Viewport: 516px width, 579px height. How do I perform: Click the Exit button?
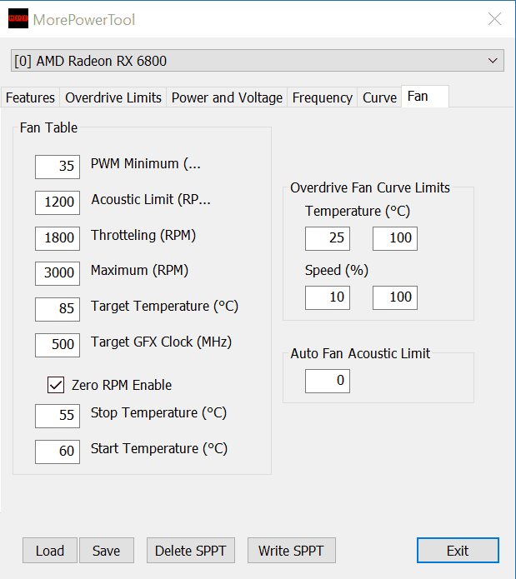pyautogui.click(x=458, y=550)
